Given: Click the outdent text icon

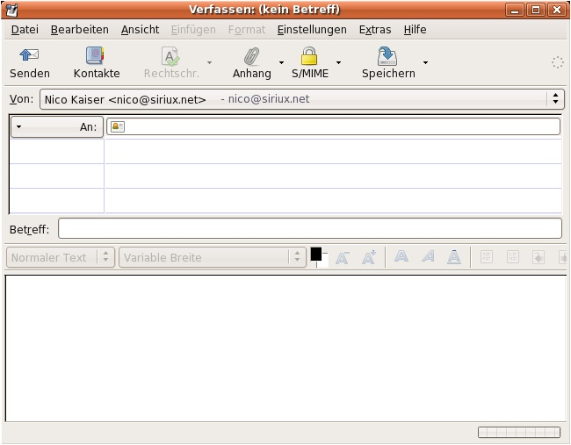Looking at the screenshot, I should click(x=538, y=257).
